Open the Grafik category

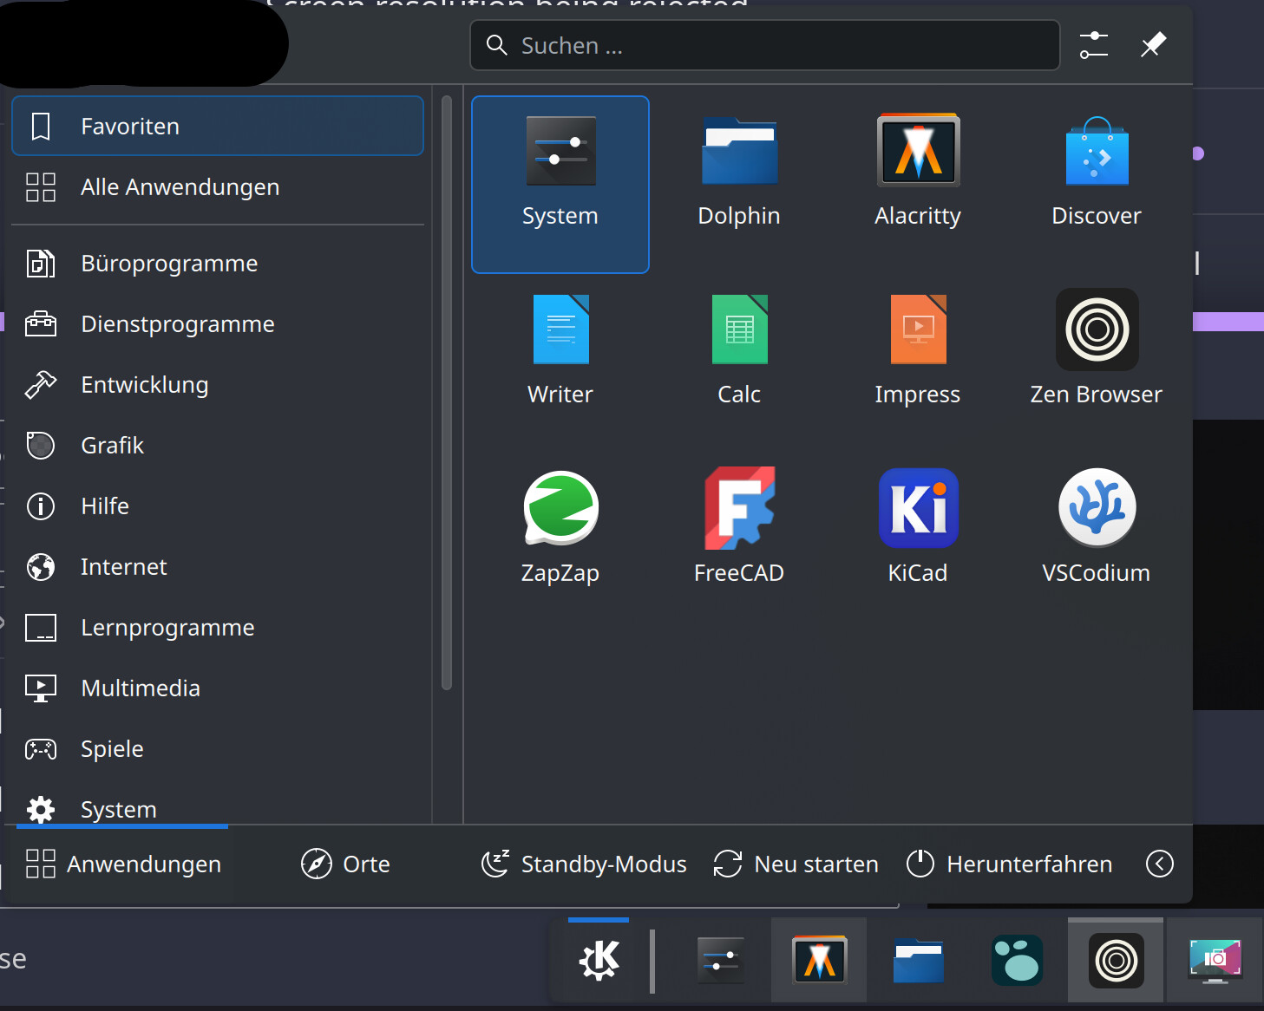coord(218,445)
